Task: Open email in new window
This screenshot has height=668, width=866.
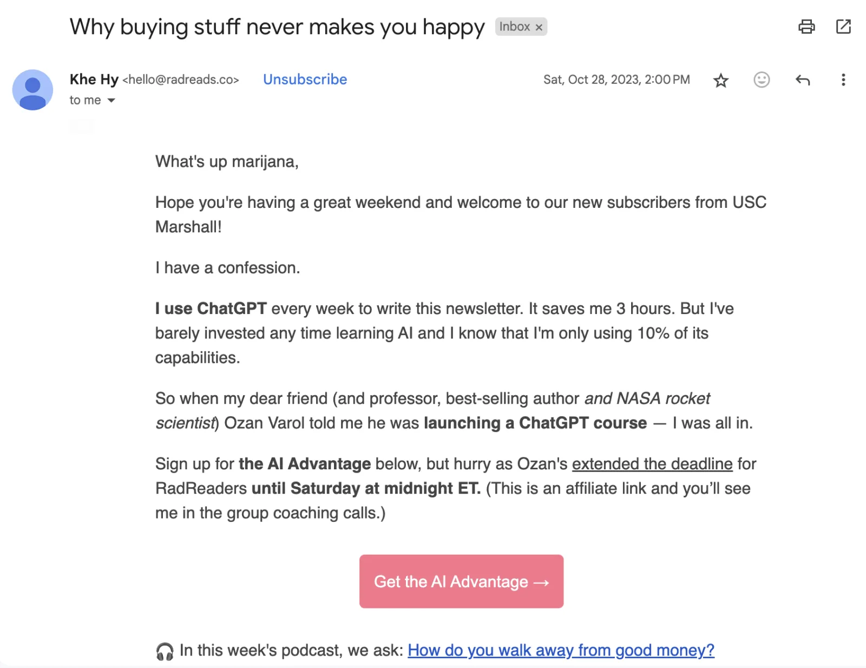Action: (843, 27)
